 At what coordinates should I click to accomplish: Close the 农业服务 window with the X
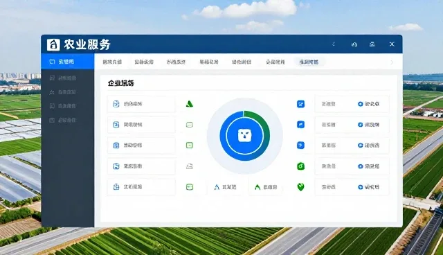tap(392, 44)
